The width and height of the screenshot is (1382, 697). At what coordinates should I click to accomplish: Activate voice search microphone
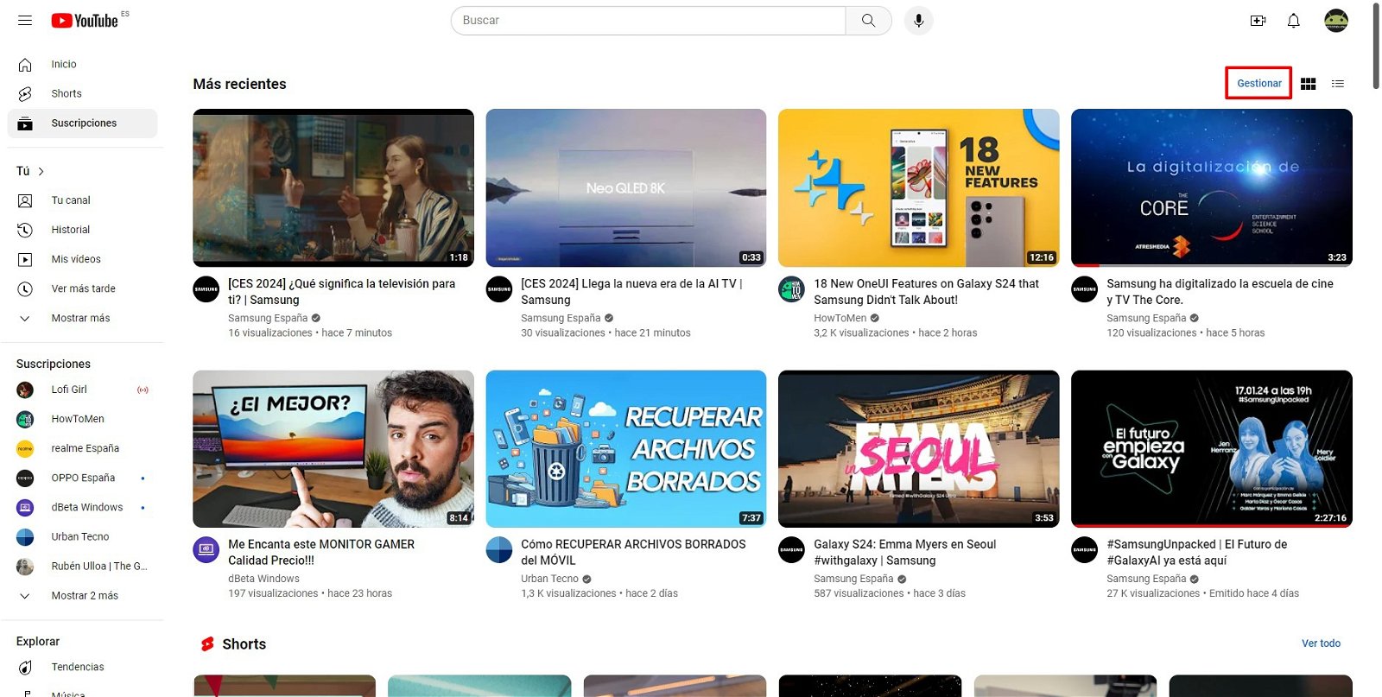[919, 20]
